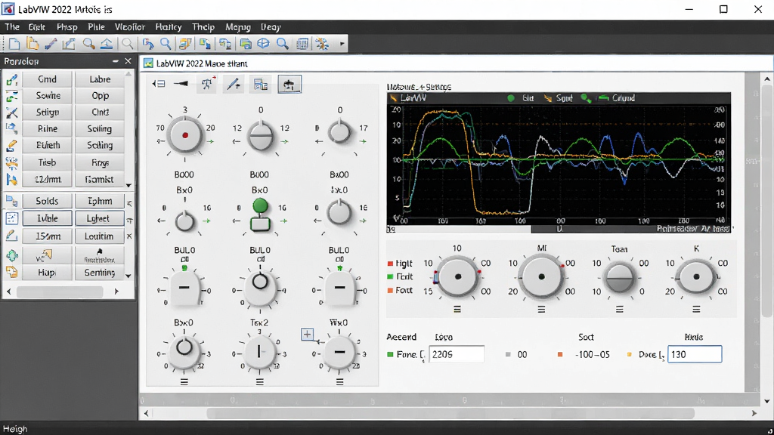
Task: Click the left-arrow list icon in front panel toolbar
Action: tap(159, 84)
